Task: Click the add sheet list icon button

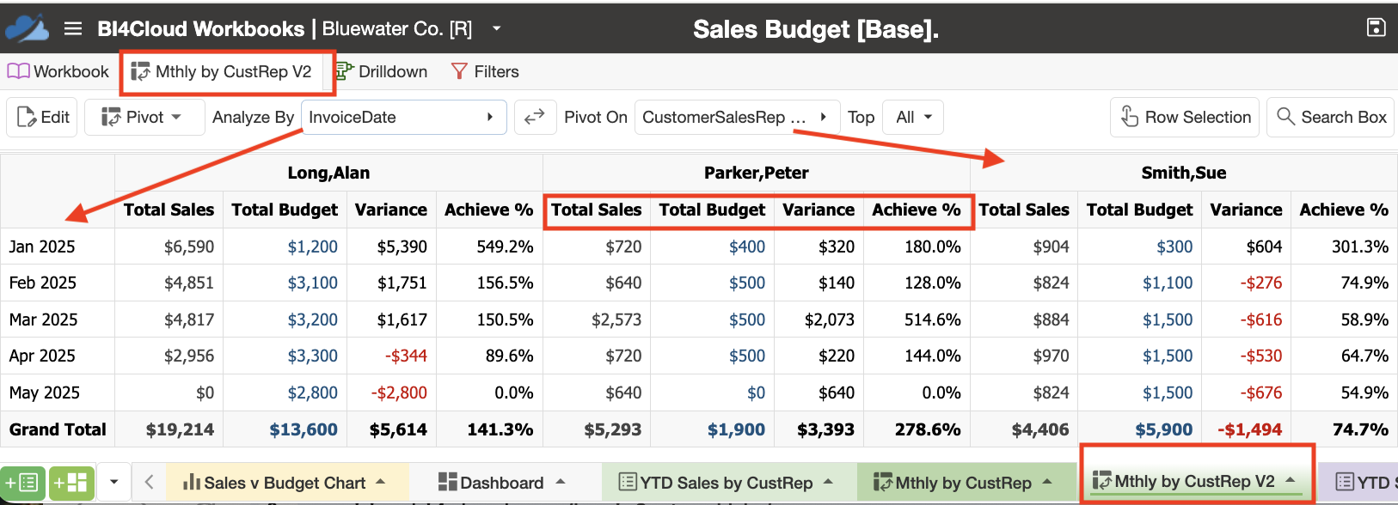Action: click(23, 483)
